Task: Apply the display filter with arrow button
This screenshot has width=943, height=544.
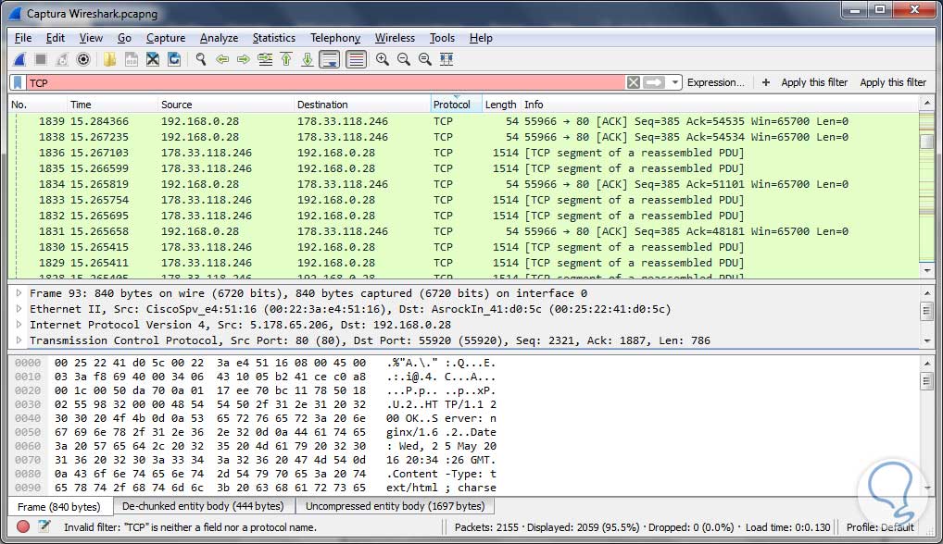Action: coord(654,82)
